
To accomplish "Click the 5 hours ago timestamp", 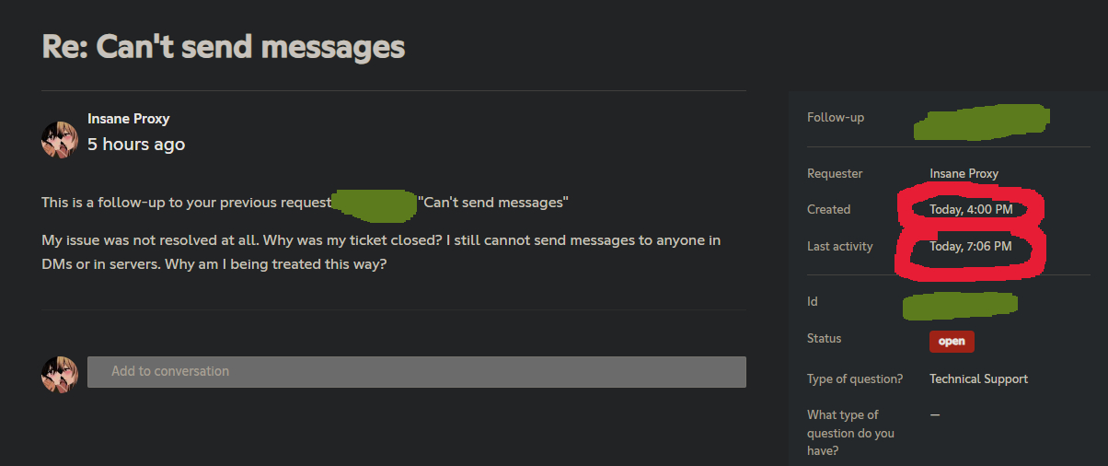I will (x=136, y=145).
